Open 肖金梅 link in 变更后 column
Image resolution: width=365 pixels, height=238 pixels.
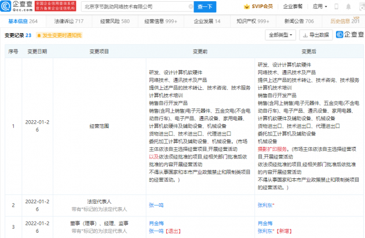pyautogui.click(x=265, y=223)
